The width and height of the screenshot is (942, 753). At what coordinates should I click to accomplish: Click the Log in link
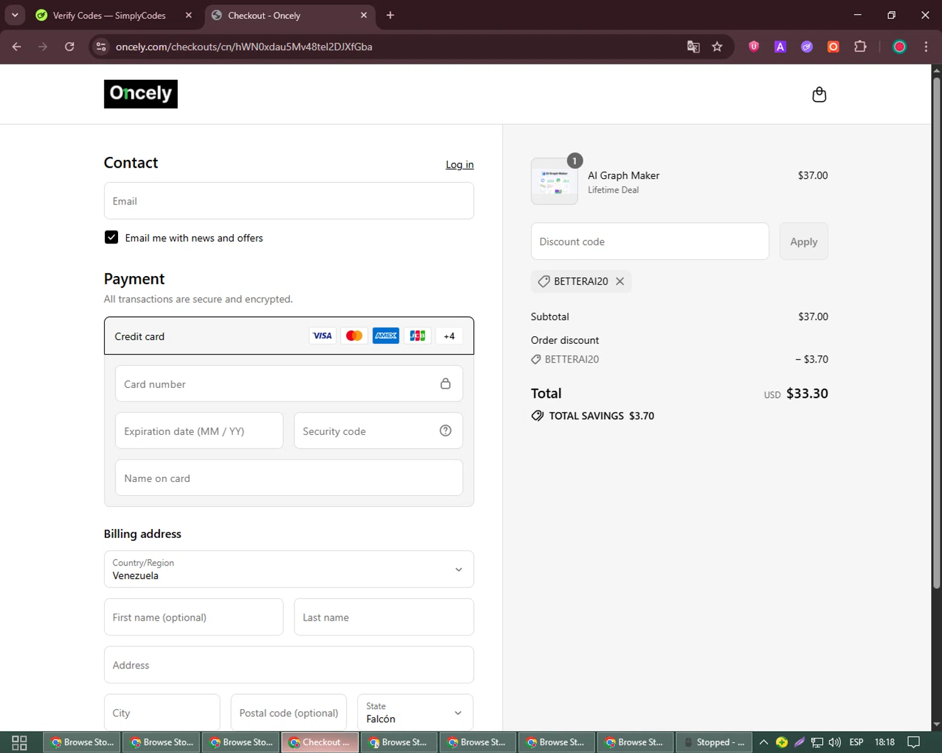pos(460,164)
